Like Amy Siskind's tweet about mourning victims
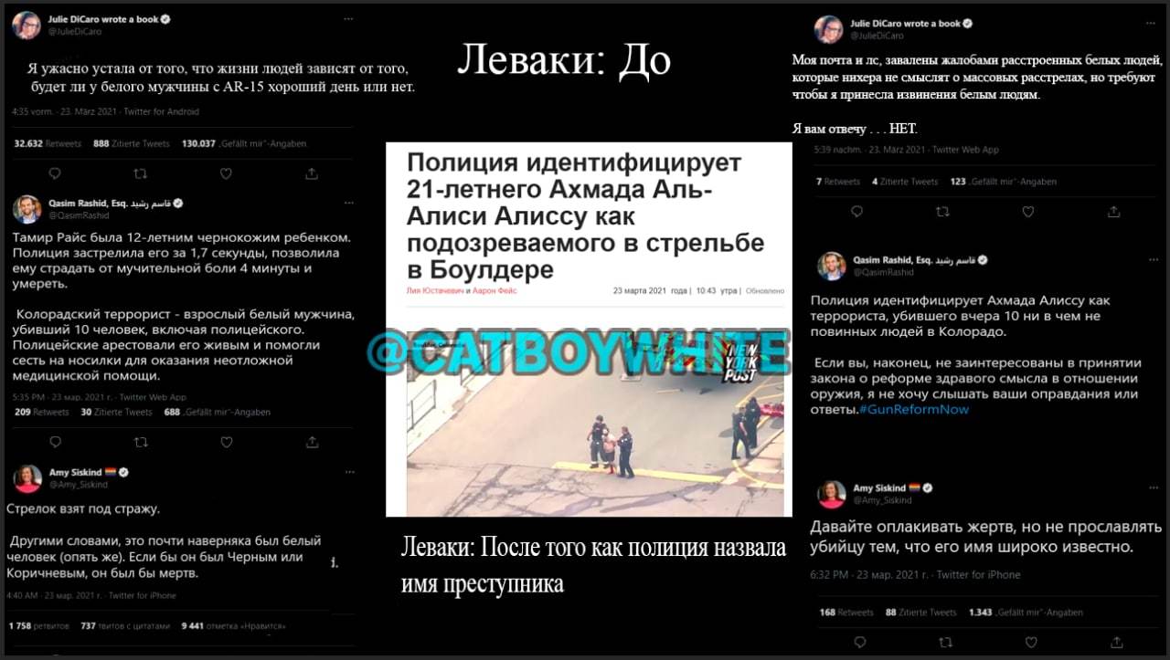The height and width of the screenshot is (660, 1170). pyautogui.click(x=1028, y=643)
